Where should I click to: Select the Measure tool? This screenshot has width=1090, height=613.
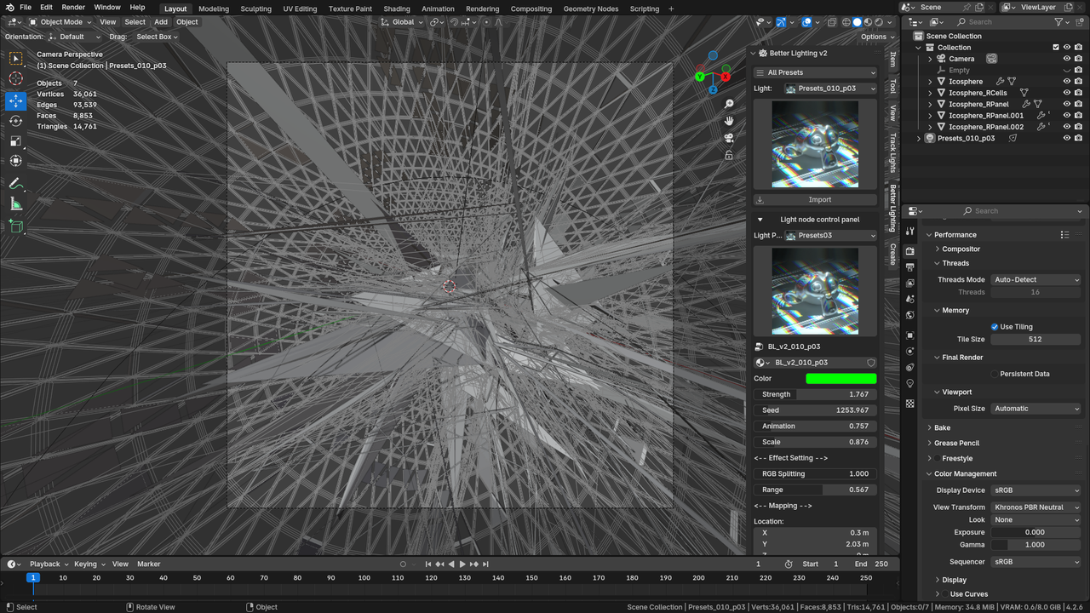pyautogui.click(x=16, y=204)
